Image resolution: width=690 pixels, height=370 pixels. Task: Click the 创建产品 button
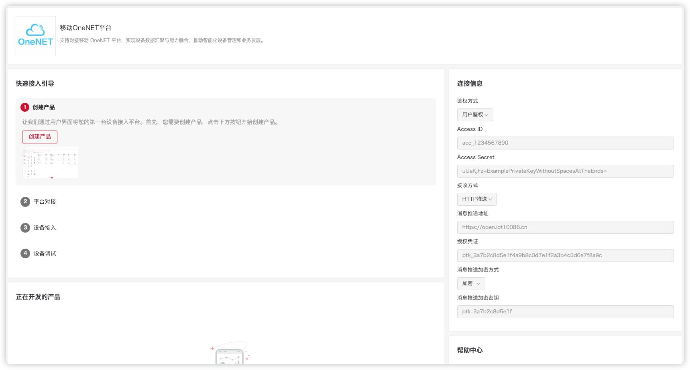pos(40,137)
